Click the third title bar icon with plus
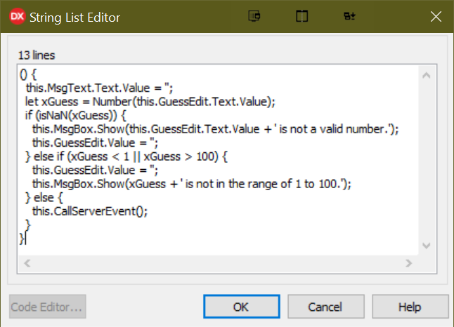 (x=349, y=16)
